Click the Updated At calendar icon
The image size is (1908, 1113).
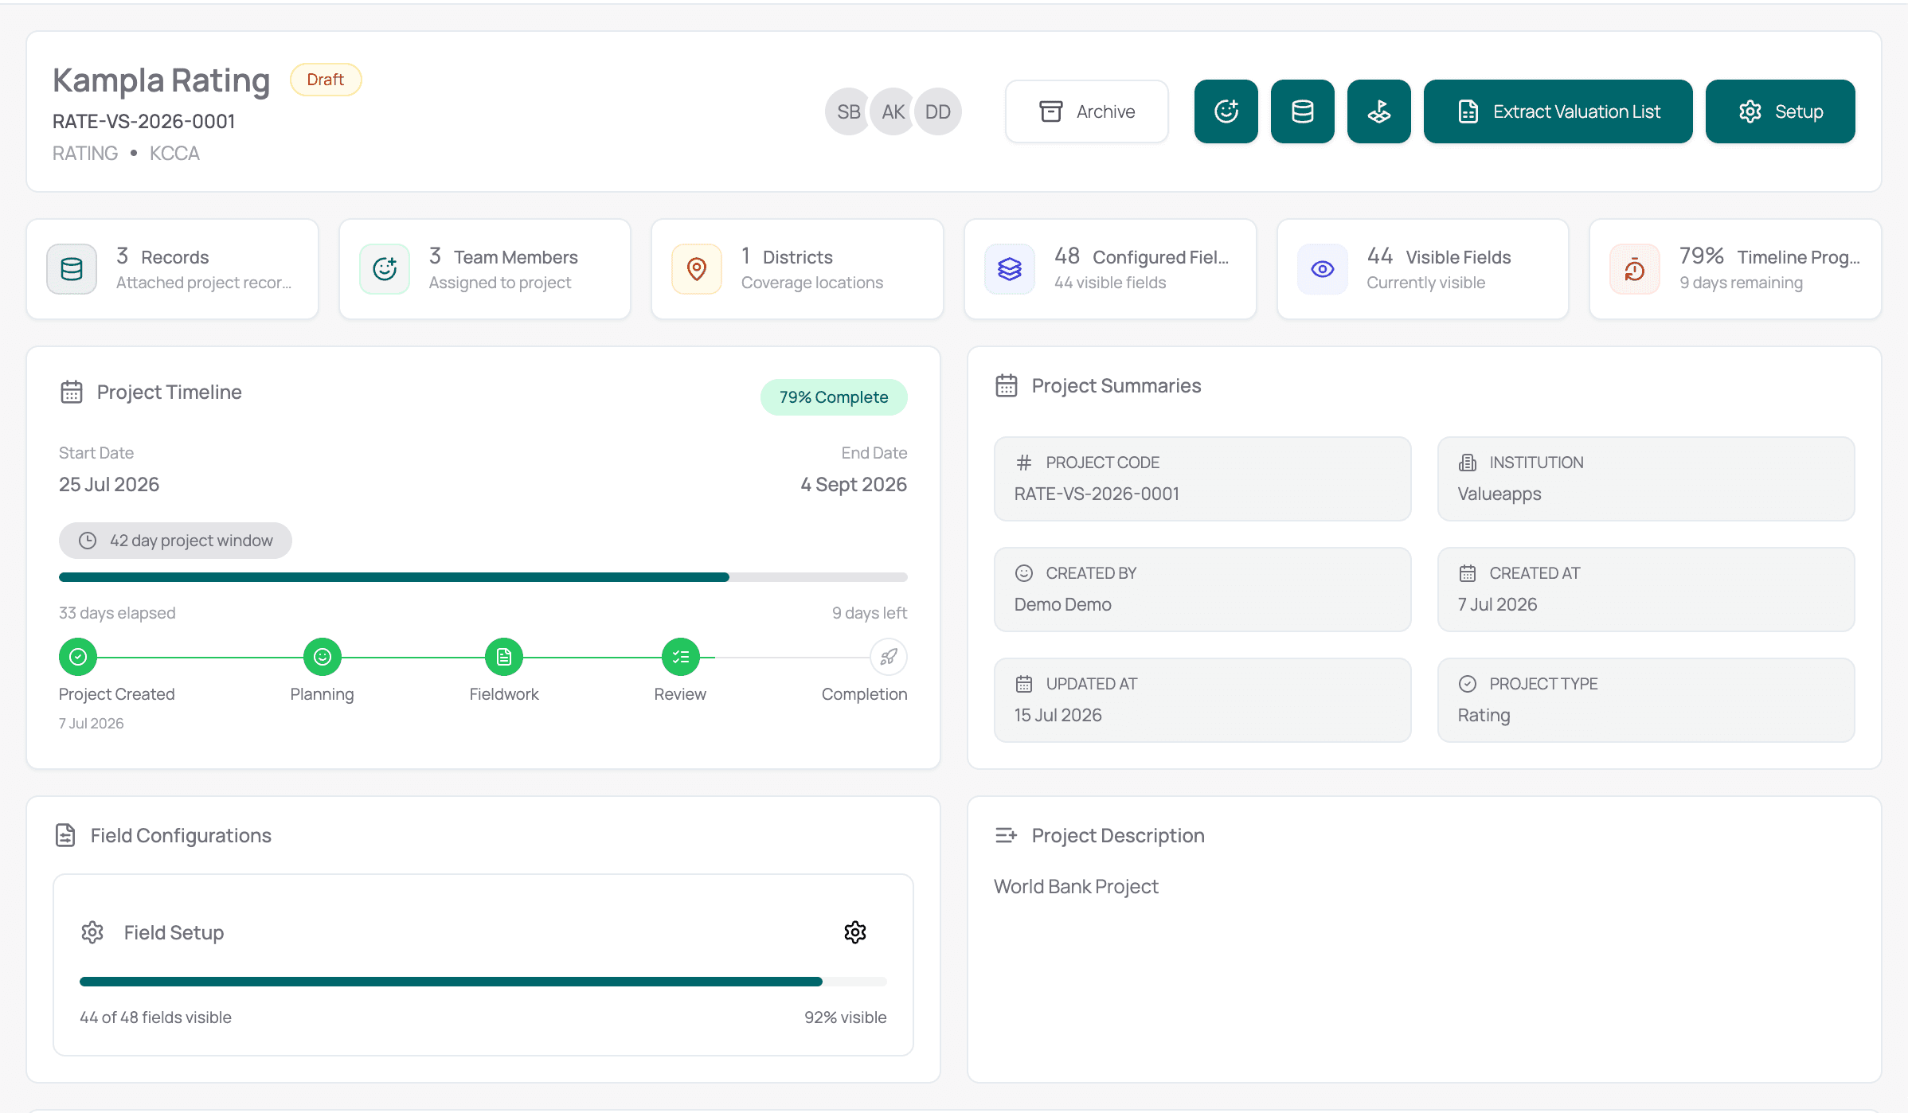tap(1024, 684)
